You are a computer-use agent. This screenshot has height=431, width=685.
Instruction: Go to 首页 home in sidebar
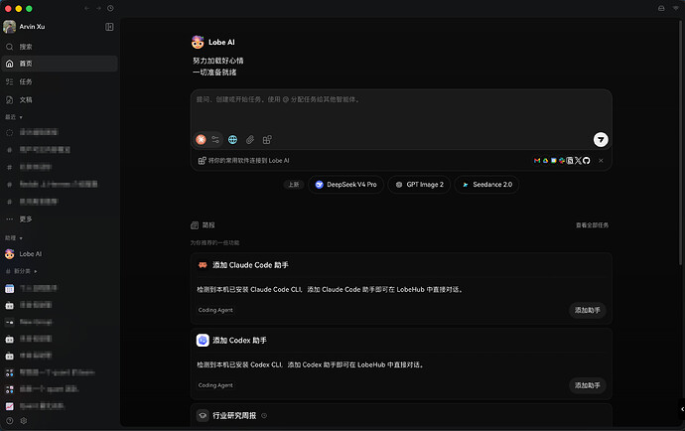pos(60,64)
